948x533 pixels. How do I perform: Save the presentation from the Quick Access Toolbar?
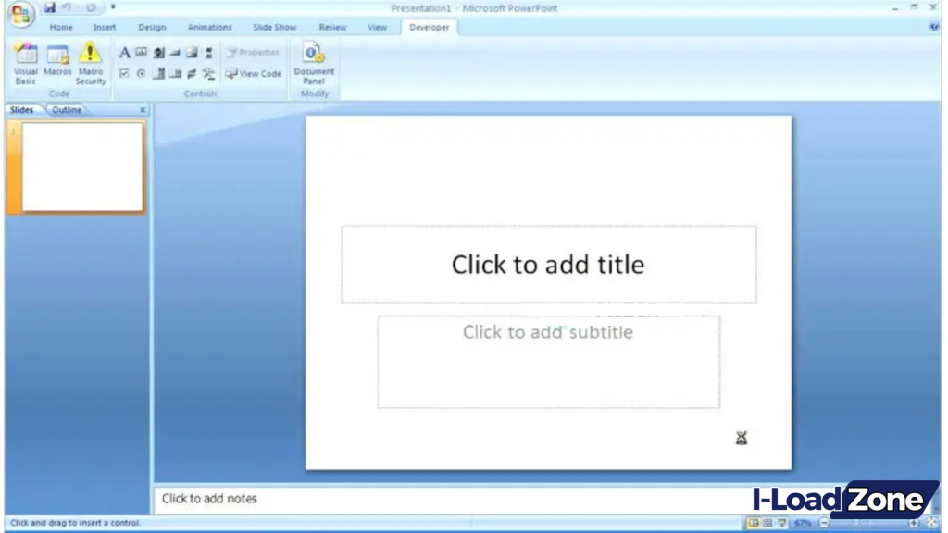(x=50, y=7)
